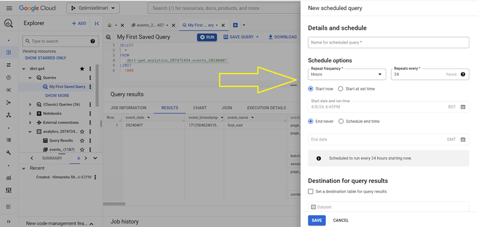The height and width of the screenshot is (227, 478).
Task: Click SAVE in scheduled query panel
Action: tap(317, 220)
